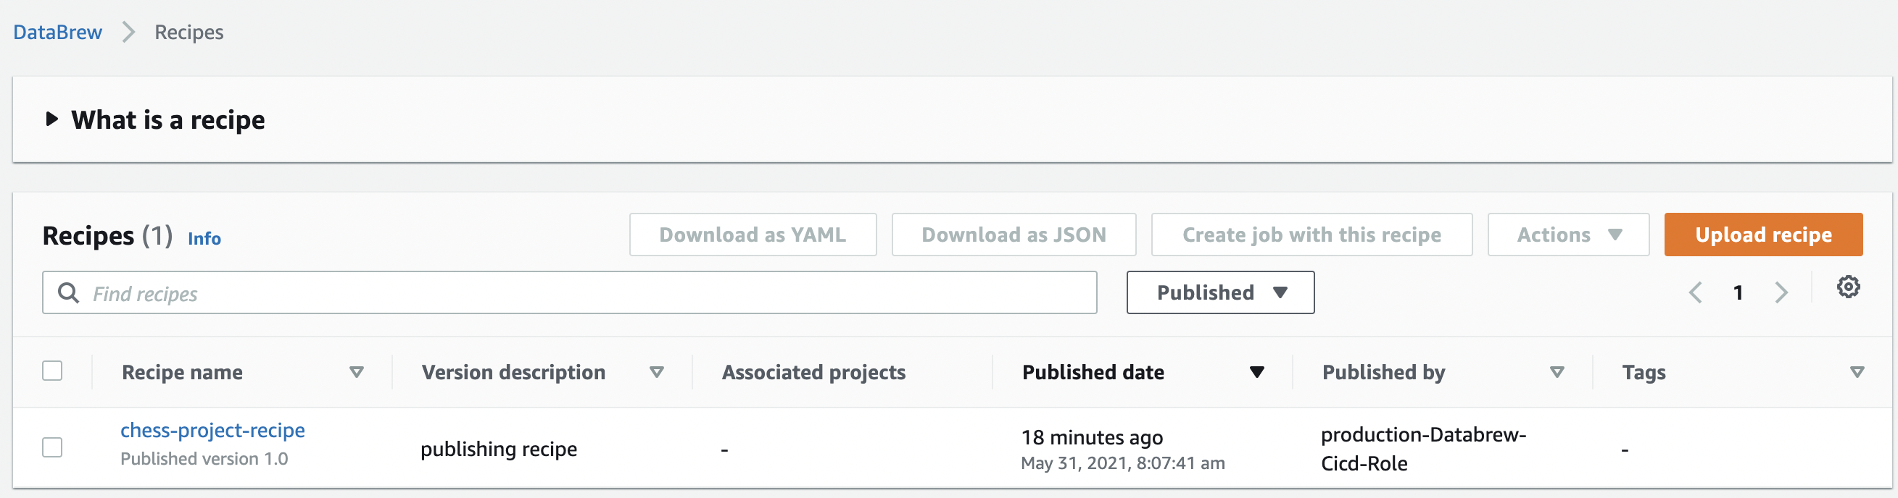Check the chess-project-recipe row checkbox
Image resolution: width=1898 pixels, height=498 pixels.
click(52, 447)
